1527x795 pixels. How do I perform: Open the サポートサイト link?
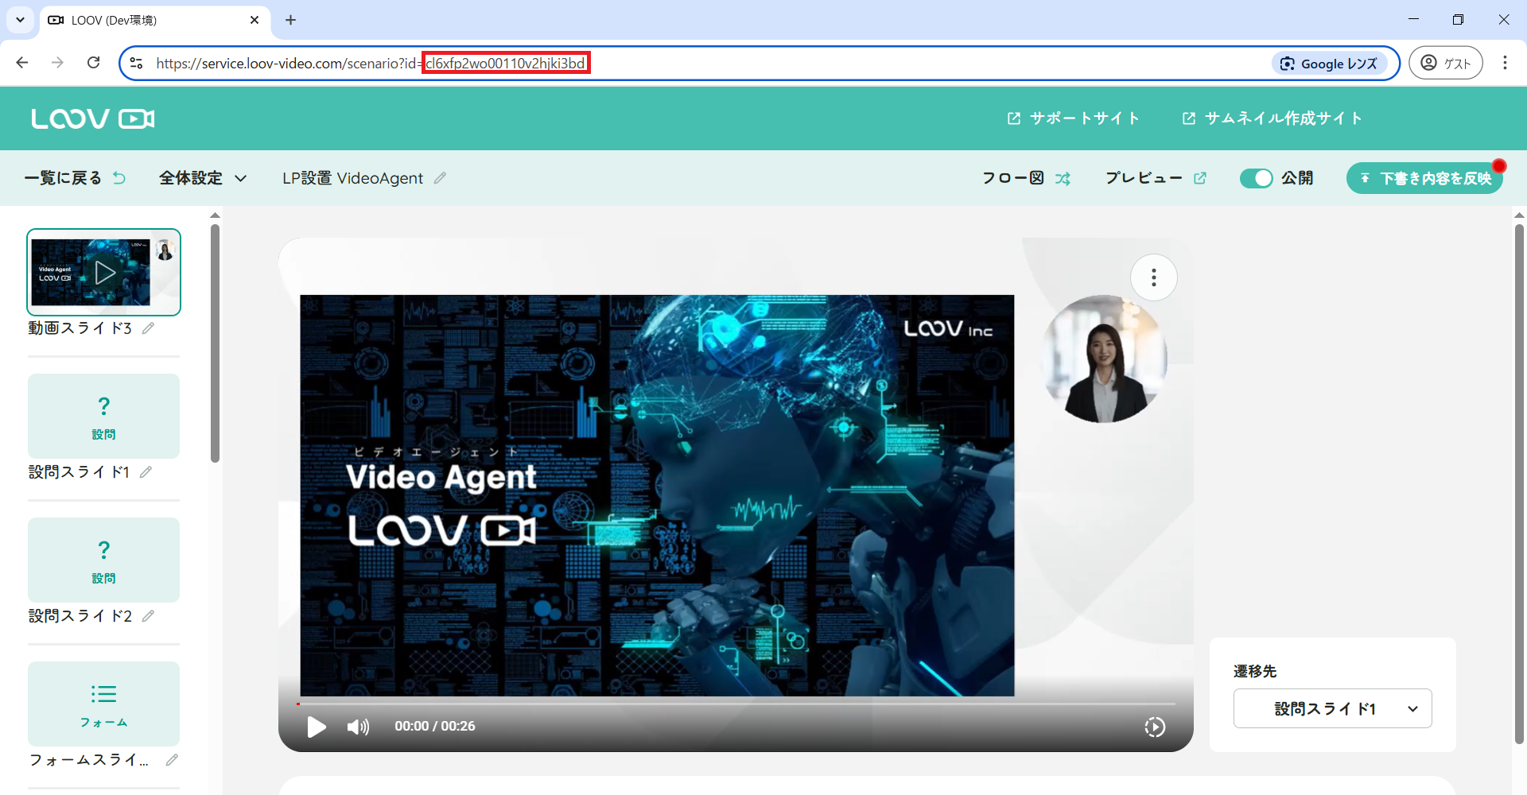click(x=1074, y=118)
